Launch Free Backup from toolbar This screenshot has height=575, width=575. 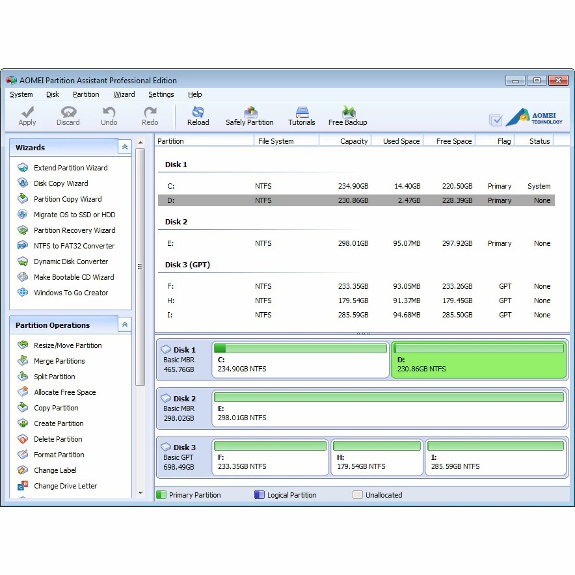(347, 116)
